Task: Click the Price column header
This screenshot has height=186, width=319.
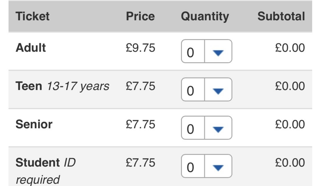Action: coord(140,16)
